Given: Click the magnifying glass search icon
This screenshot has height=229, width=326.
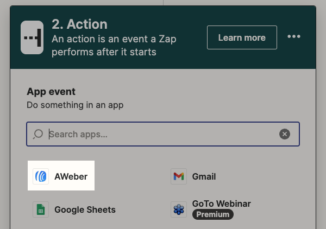Looking at the screenshot, I should (38, 134).
